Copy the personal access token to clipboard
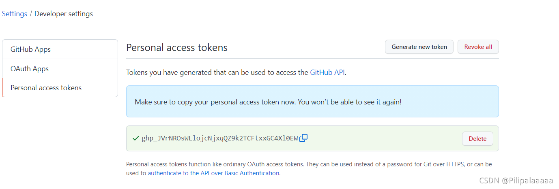 coord(303,138)
